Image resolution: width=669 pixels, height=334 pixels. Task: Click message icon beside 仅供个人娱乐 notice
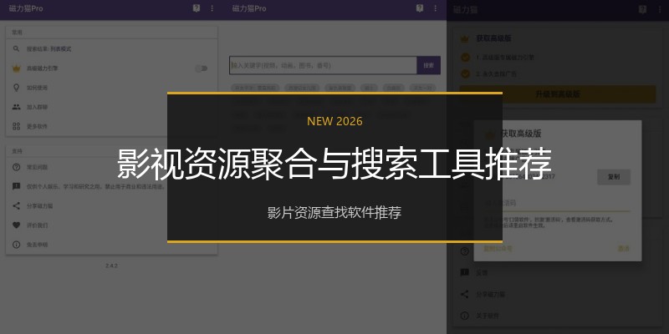(x=16, y=186)
